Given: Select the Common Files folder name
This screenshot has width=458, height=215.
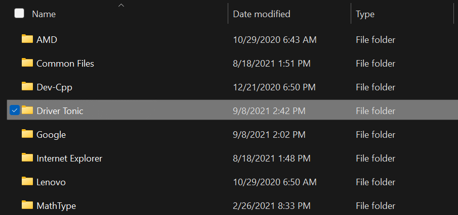Looking at the screenshot, I should click(x=65, y=63).
